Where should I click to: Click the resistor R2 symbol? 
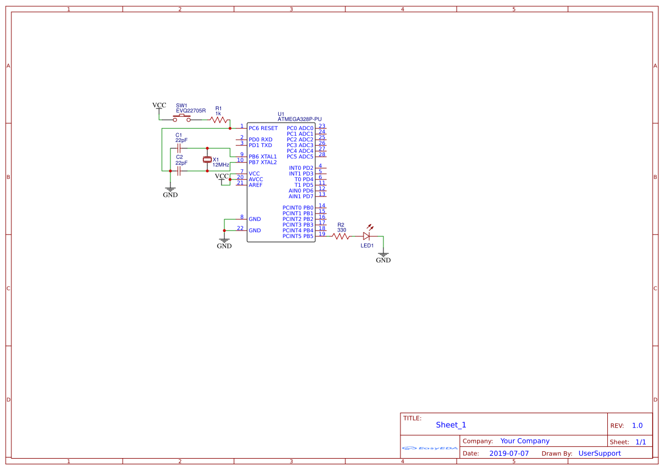click(341, 236)
